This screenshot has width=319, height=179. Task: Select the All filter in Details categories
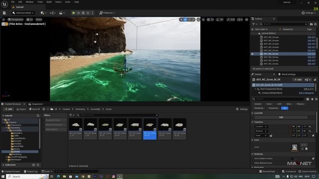pyautogui.click(x=285, y=108)
